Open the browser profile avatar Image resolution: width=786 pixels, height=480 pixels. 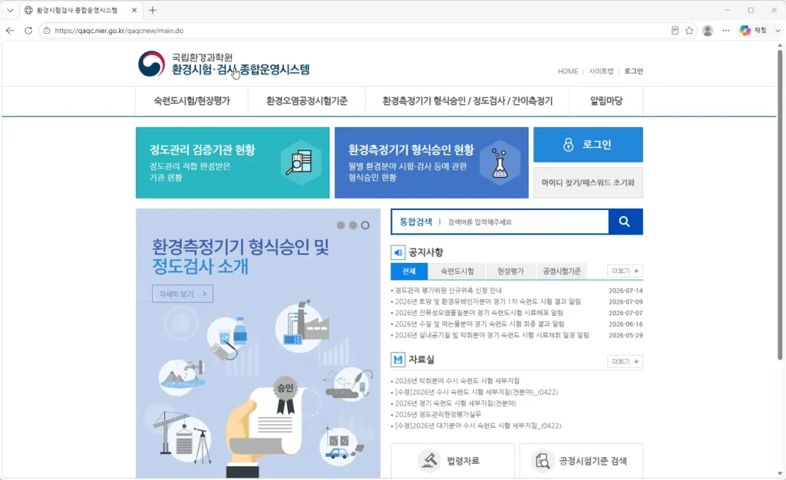(708, 31)
